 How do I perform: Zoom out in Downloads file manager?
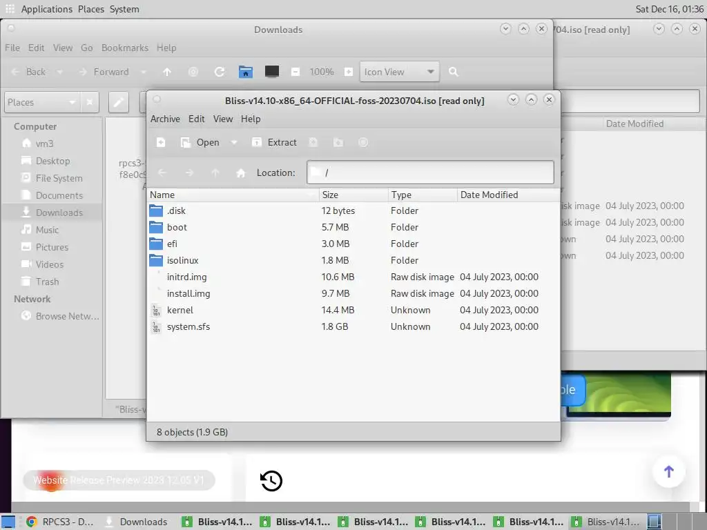(x=296, y=72)
